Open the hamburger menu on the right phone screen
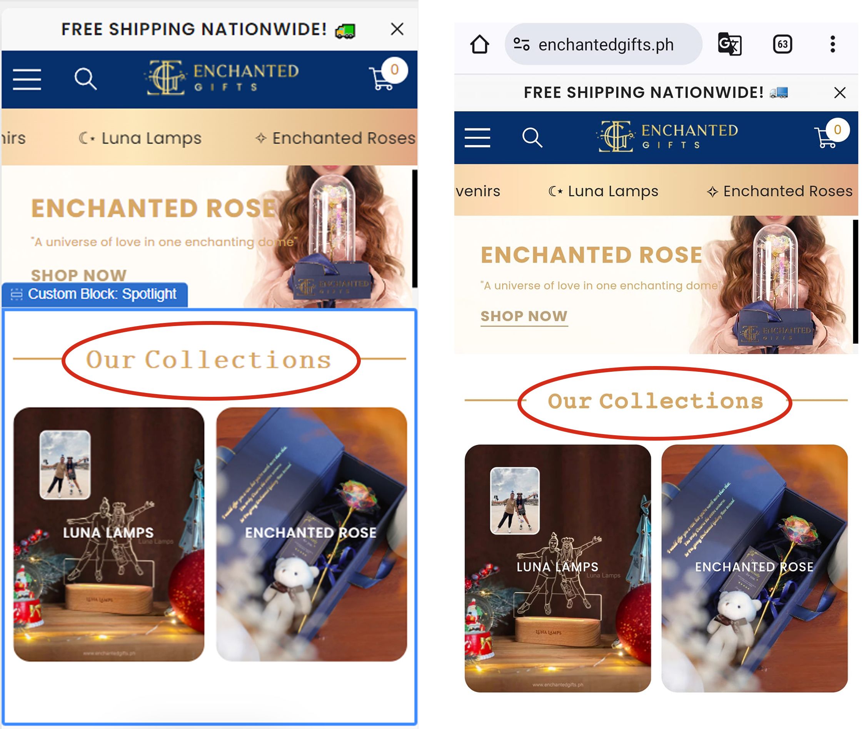Viewport: 864px width, 729px height. click(477, 138)
